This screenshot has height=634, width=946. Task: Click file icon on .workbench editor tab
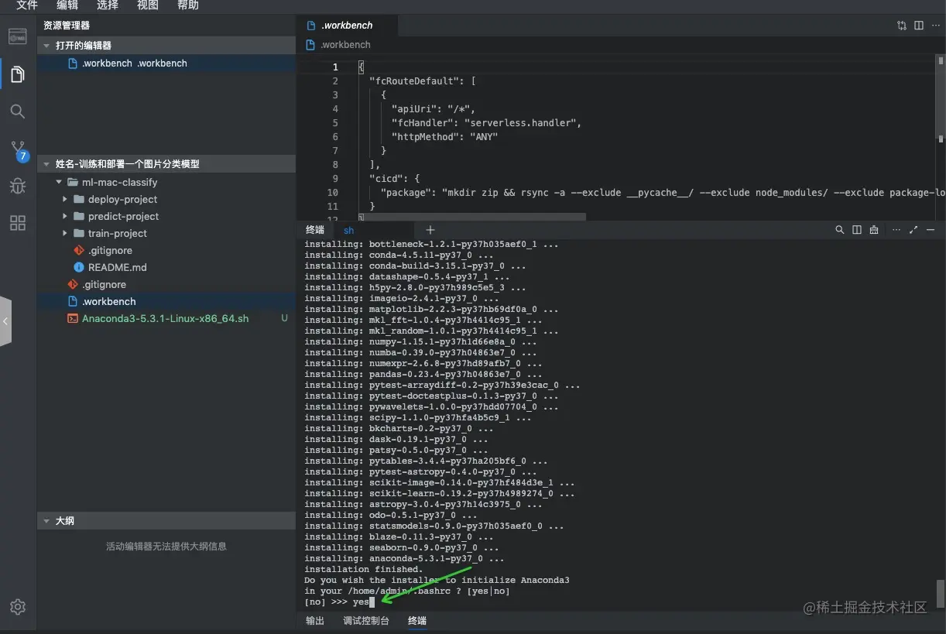coord(311,26)
